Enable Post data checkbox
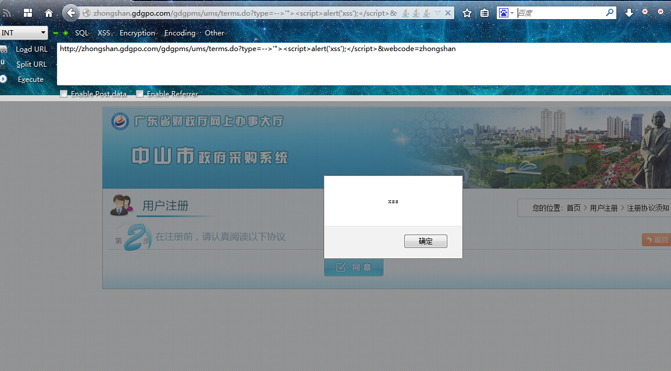This screenshot has height=371, width=671. 64,93
